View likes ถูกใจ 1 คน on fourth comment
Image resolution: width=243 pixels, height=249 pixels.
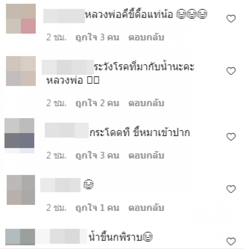pyautogui.click(x=97, y=208)
